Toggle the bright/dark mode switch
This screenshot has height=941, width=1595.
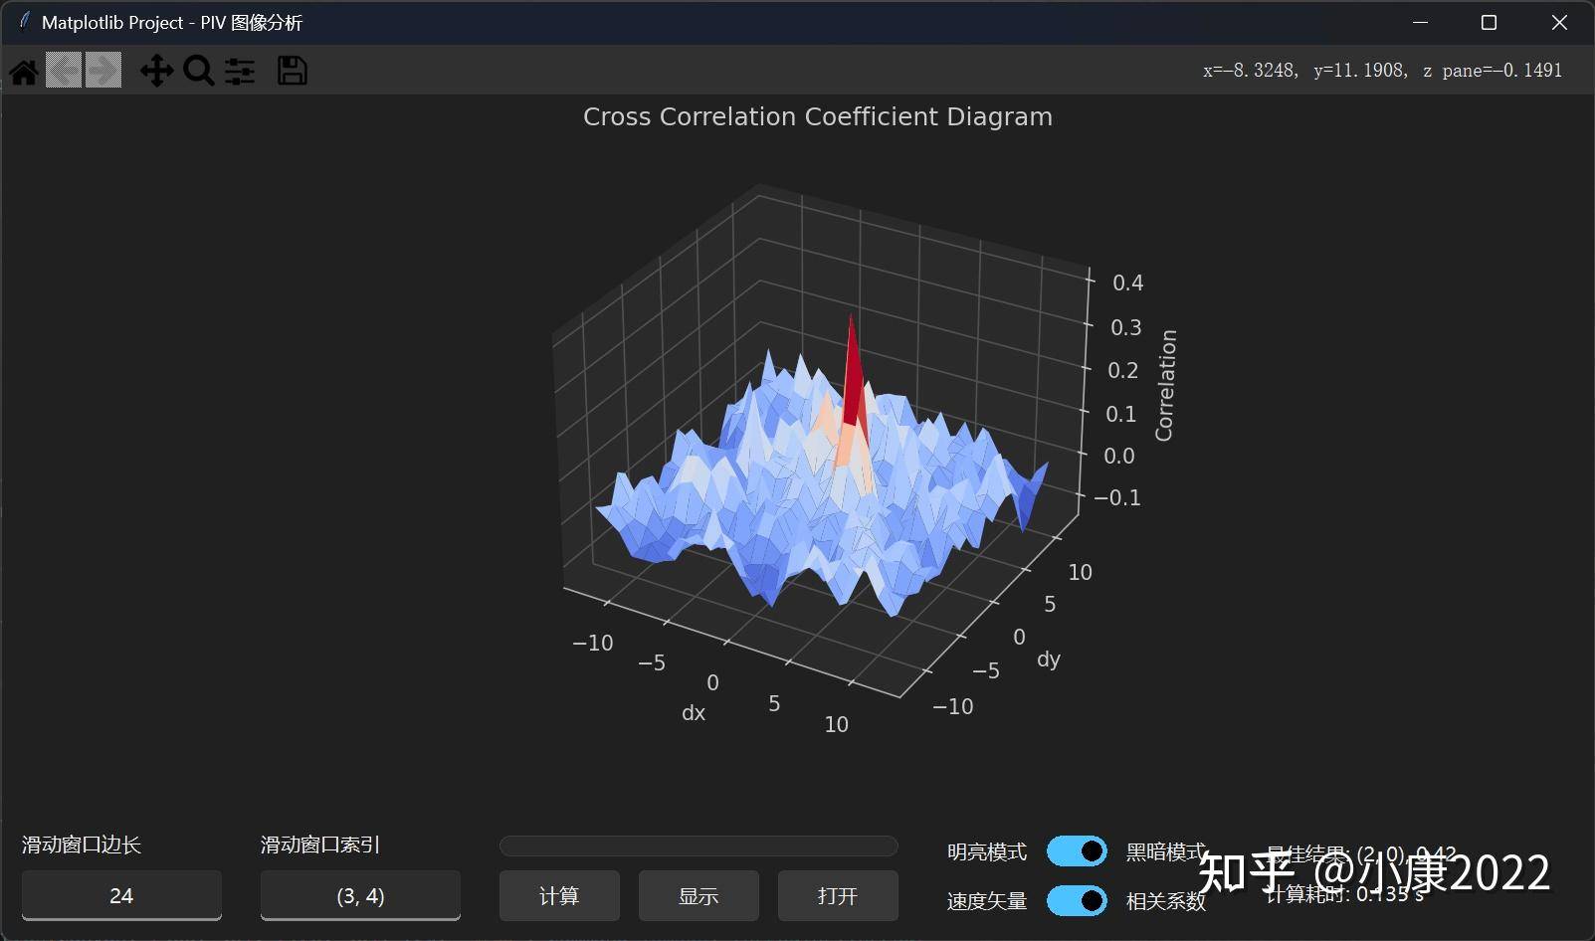1077,851
